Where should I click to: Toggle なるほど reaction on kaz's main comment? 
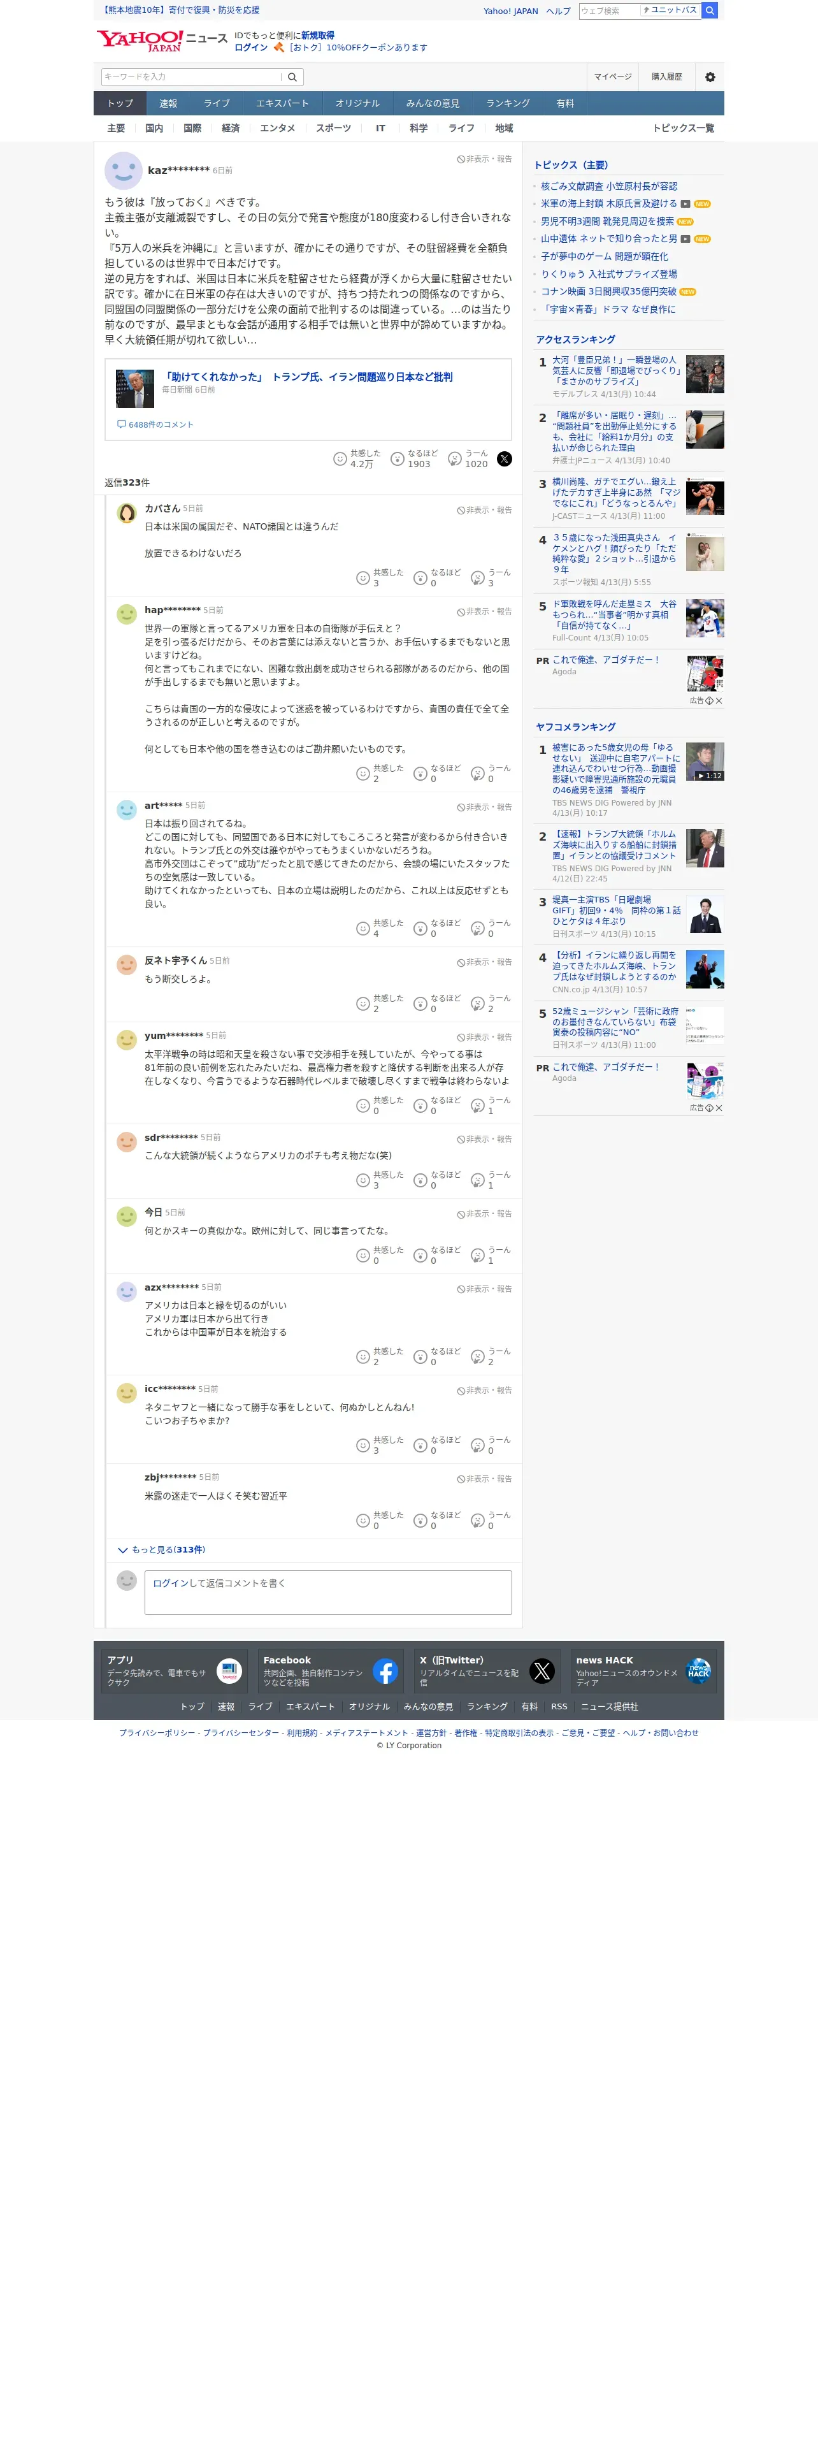click(x=414, y=460)
